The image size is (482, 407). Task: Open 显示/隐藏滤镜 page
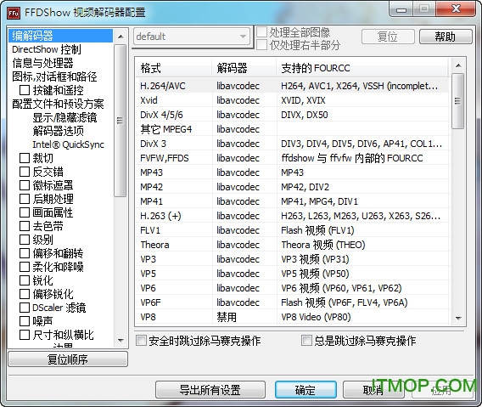click(x=64, y=117)
